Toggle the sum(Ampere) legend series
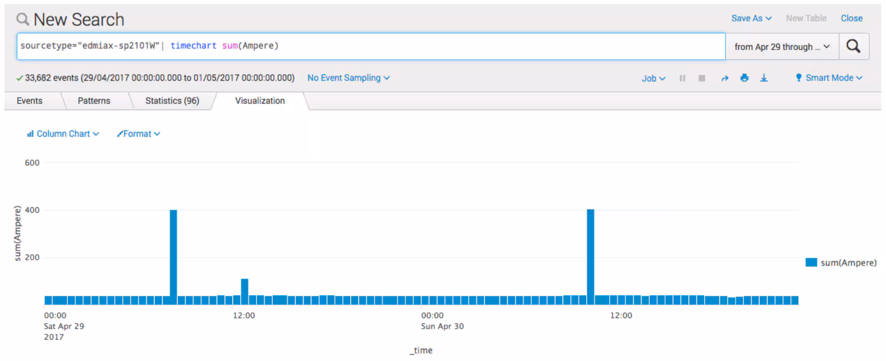The image size is (886, 361). tap(848, 262)
